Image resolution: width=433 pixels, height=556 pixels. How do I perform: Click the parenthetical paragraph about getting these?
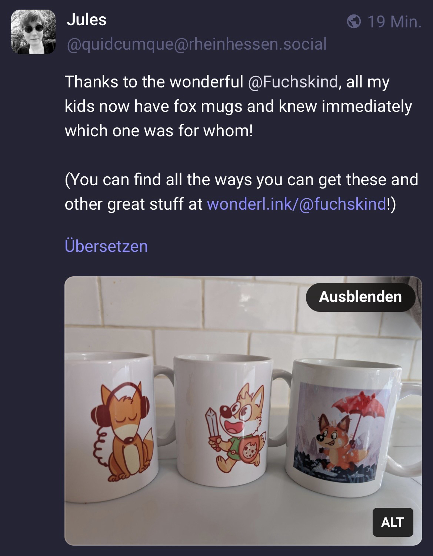242,192
